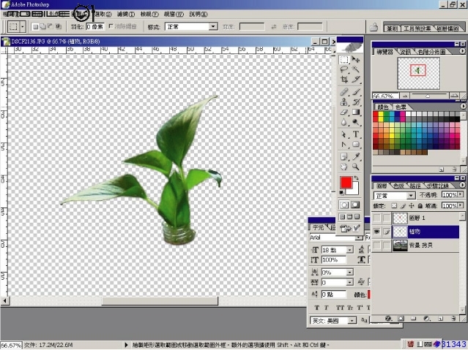
Task: Click the 羽化 feather input field
Action: 89,26
